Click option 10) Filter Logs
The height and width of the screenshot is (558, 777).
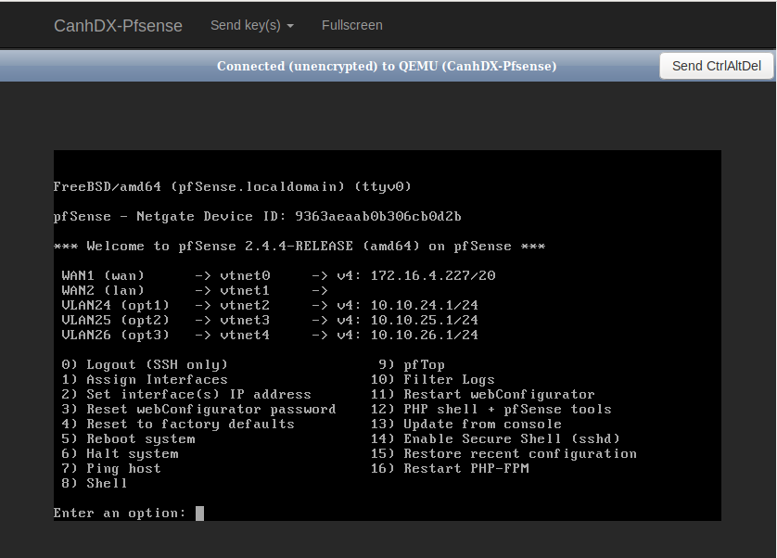(433, 380)
